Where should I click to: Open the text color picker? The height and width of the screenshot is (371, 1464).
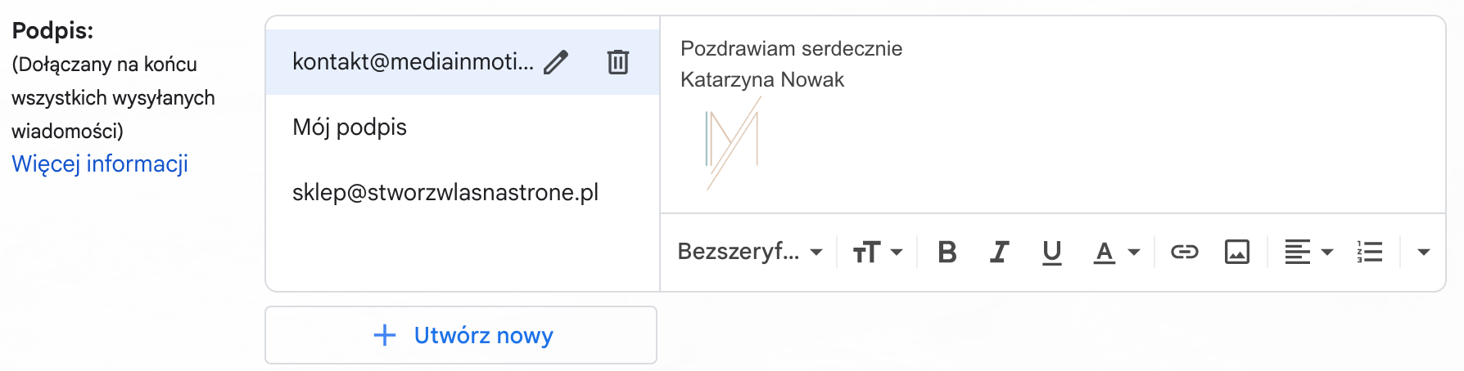pos(1117,253)
